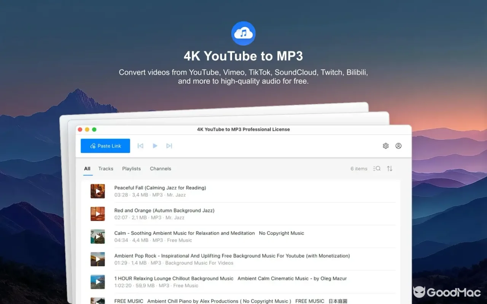Select the Calm Soothing Ambient Music title
Viewport: 487px width, 304px height.
pos(209,233)
